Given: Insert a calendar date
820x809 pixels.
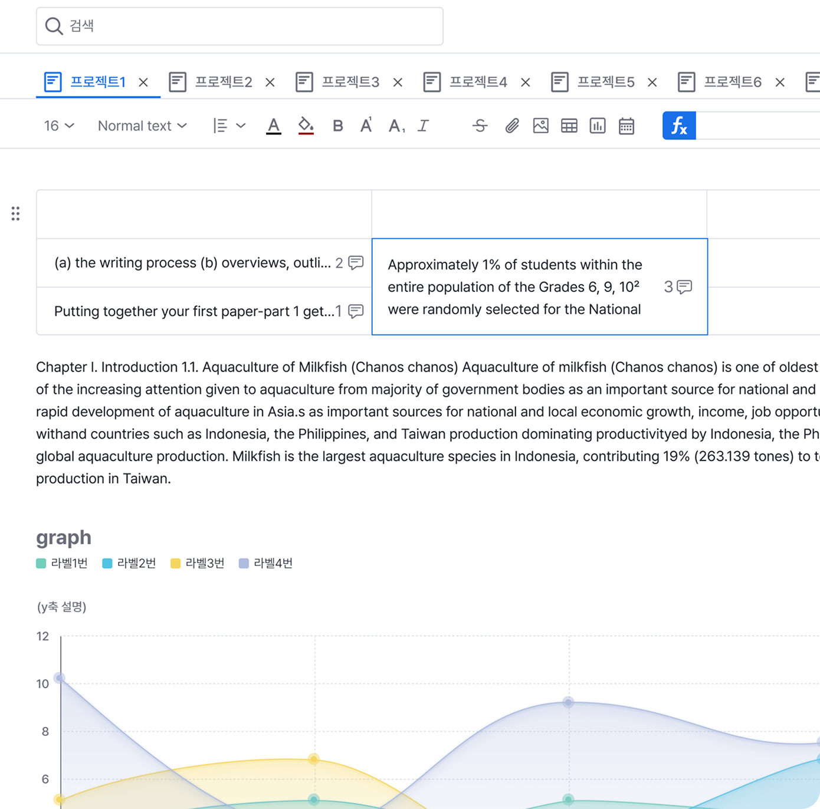Looking at the screenshot, I should (x=627, y=126).
